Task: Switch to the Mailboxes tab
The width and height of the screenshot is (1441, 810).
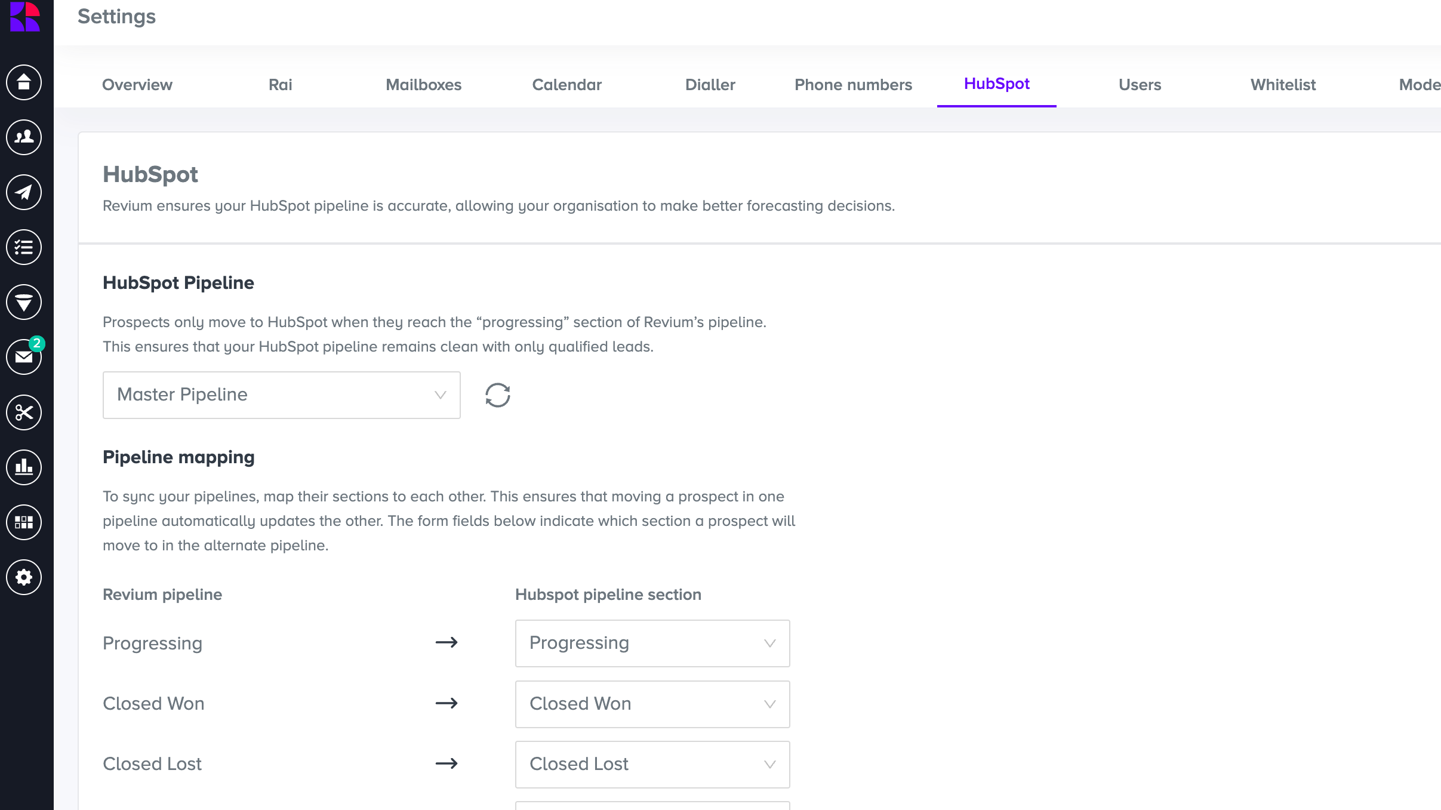Action: point(423,85)
